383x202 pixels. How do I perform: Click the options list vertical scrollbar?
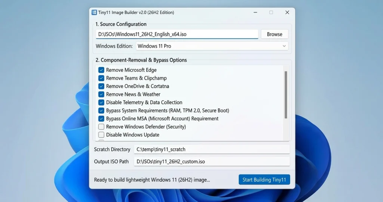point(286,95)
